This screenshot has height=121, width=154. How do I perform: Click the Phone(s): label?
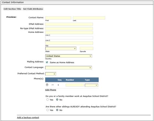pos(39,79)
